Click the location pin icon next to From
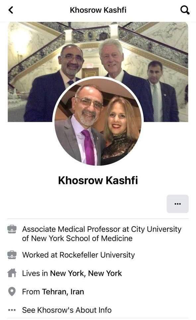The width and height of the screenshot is (196, 320). pos(12,292)
